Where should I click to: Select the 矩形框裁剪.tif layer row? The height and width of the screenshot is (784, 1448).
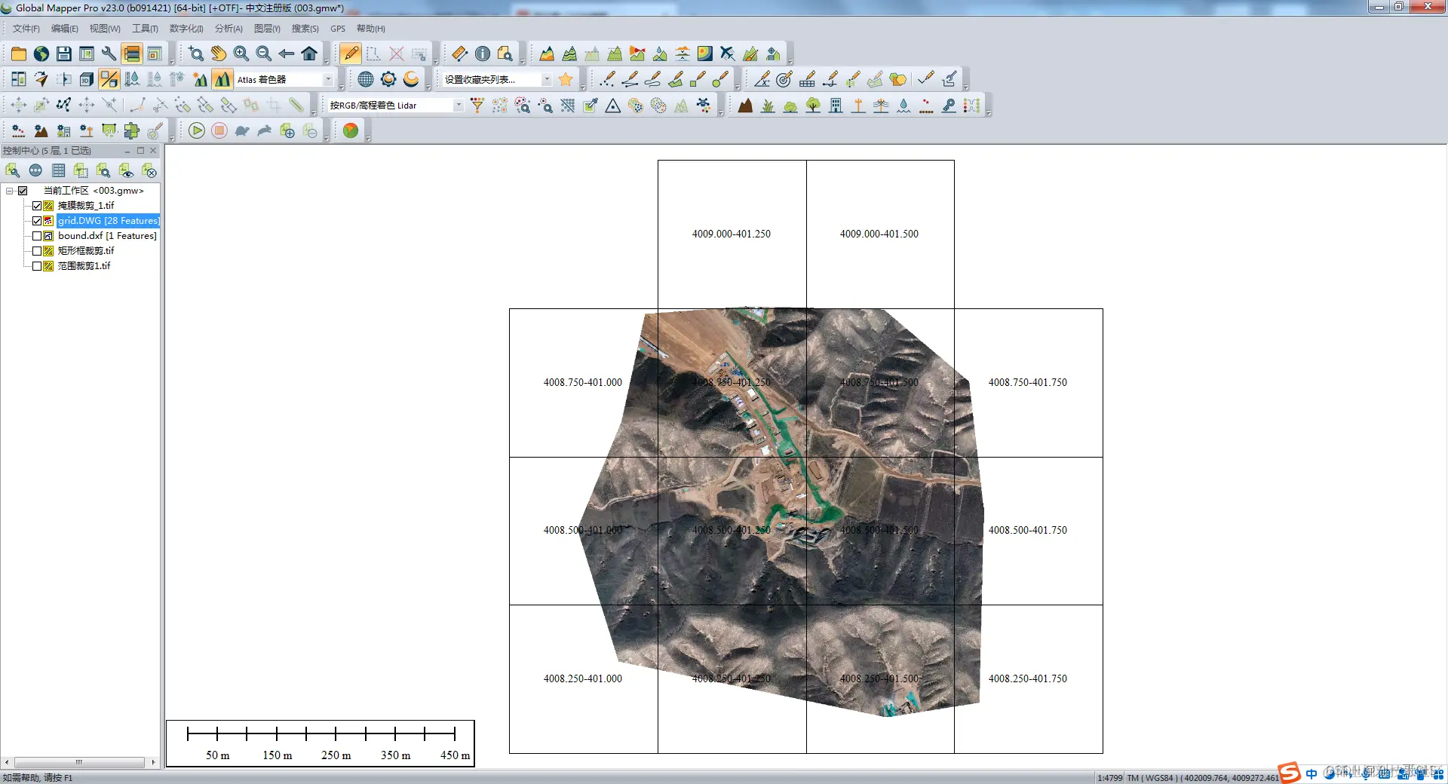coord(86,251)
